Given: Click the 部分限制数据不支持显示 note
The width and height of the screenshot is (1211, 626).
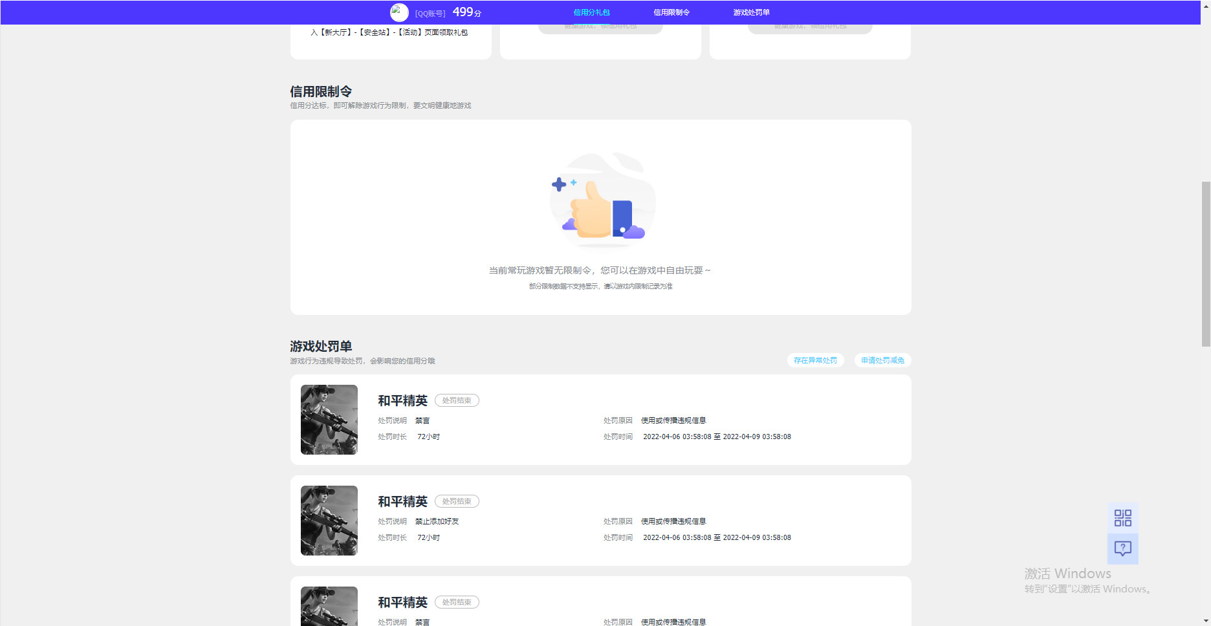Looking at the screenshot, I should 601,286.
